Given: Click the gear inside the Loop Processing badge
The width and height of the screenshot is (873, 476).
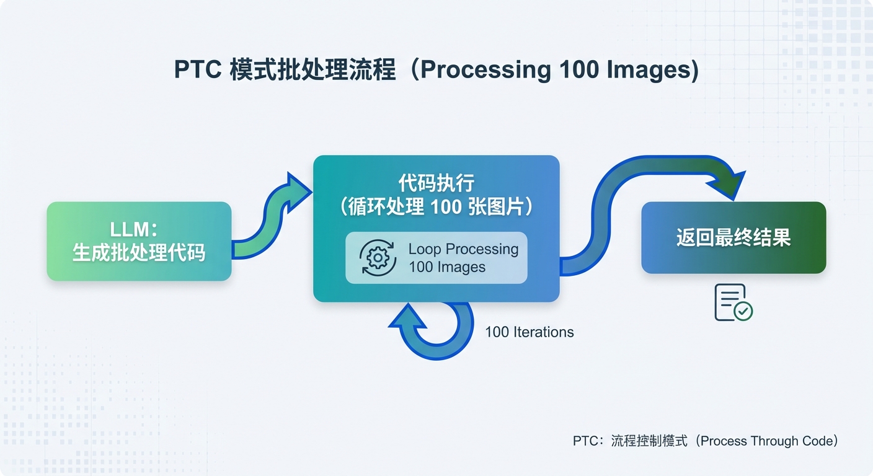Looking at the screenshot, I should 377,257.
